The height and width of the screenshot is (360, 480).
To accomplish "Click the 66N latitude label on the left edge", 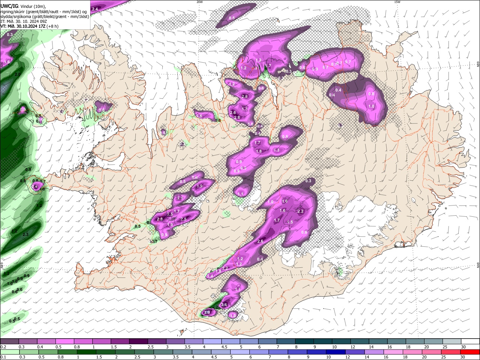I will 2,64.
